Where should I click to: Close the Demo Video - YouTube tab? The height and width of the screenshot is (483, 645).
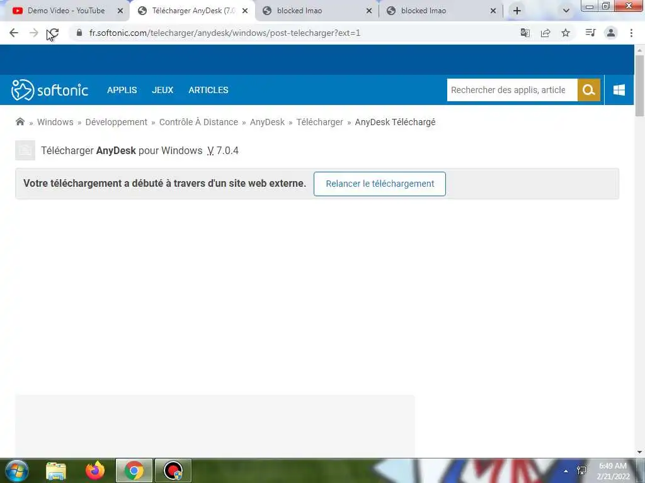120,11
